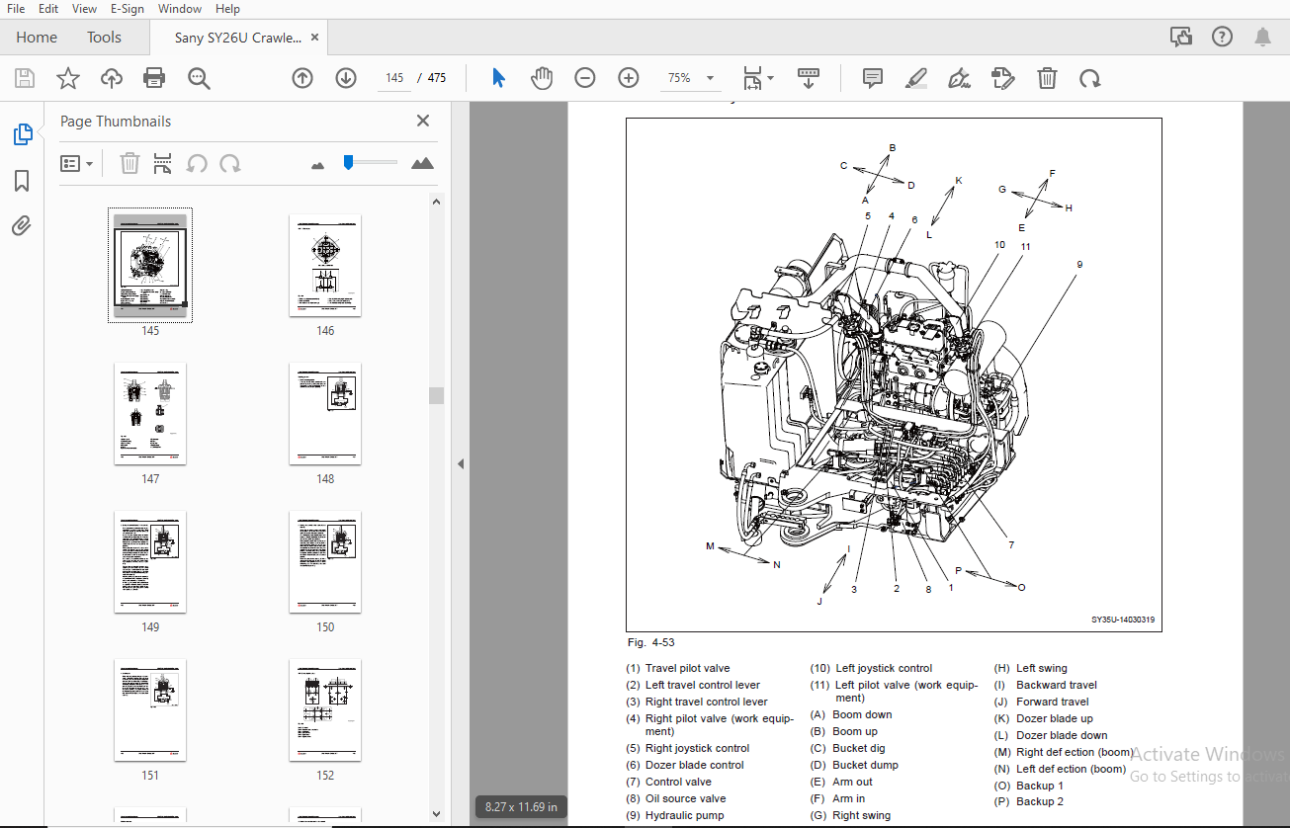The image size is (1290, 828).
Task: Click the thumbnail size slider handle
Action: click(x=348, y=162)
